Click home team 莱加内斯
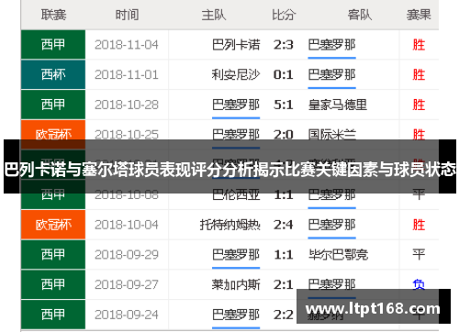This screenshot has height=332, width=459. coord(236,284)
